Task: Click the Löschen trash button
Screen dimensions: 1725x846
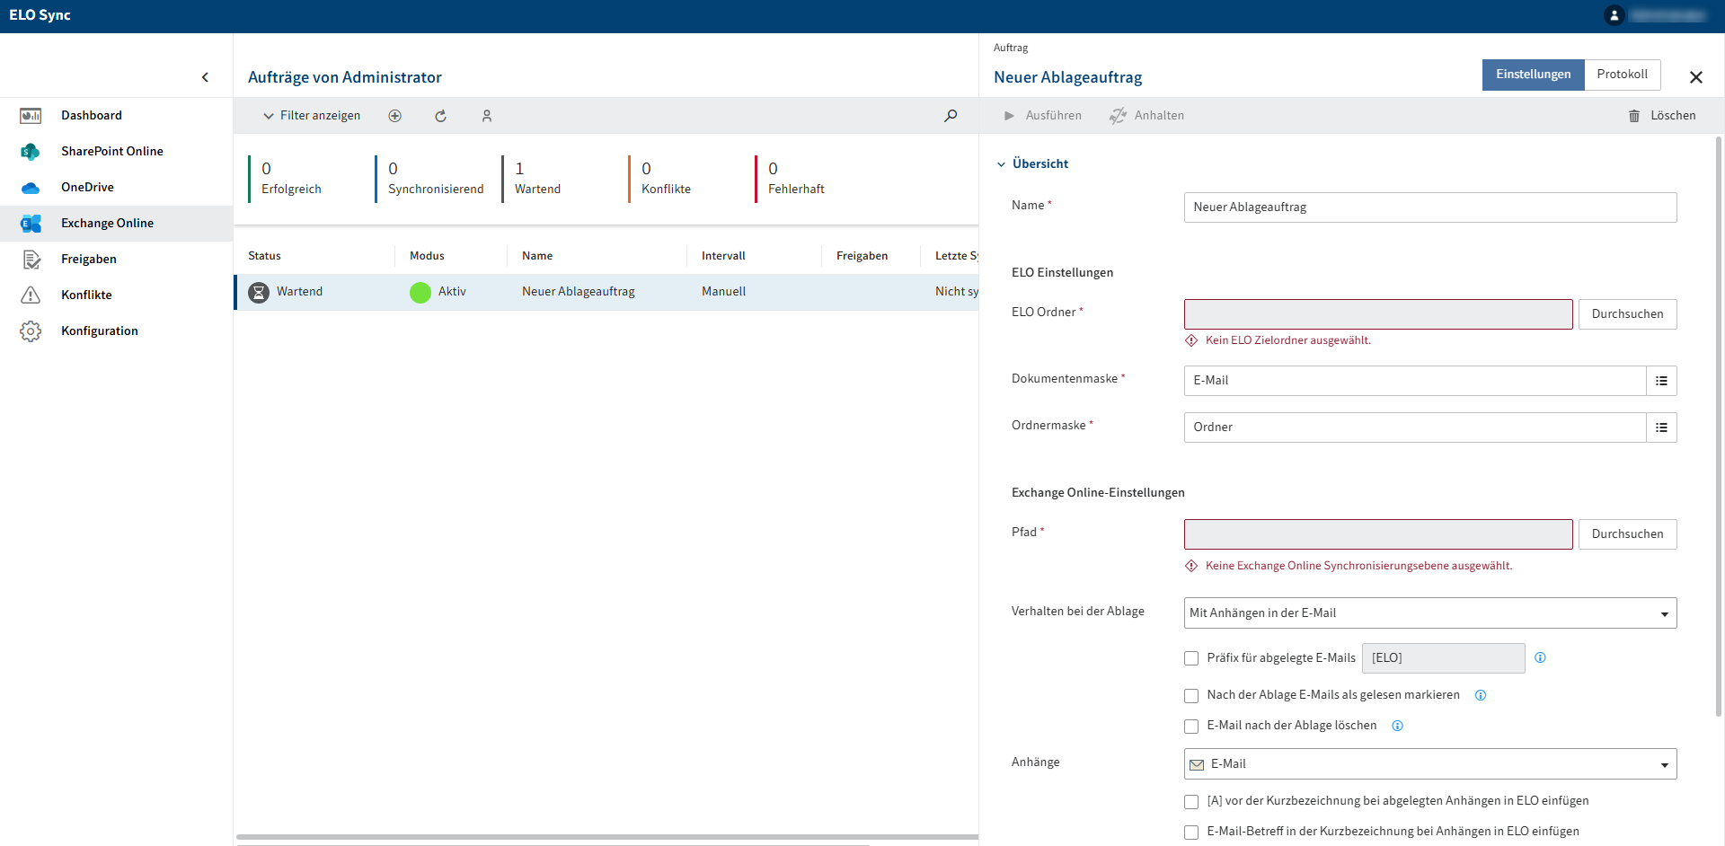Action: click(x=1662, y=116)
